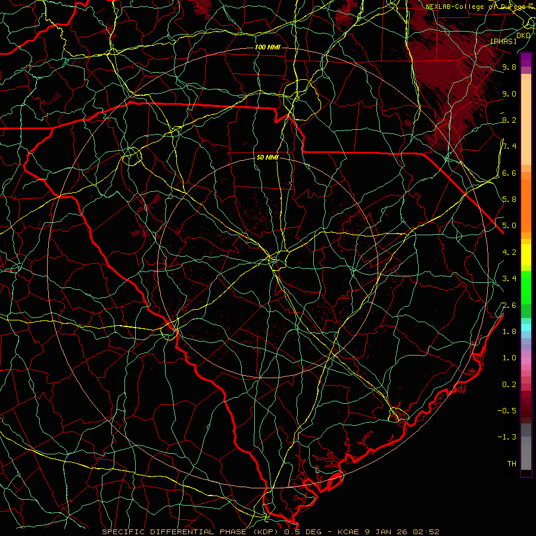Click the 5.8 value on the color scale
This screenshot has width=536, height=536.
click(509, 199)
